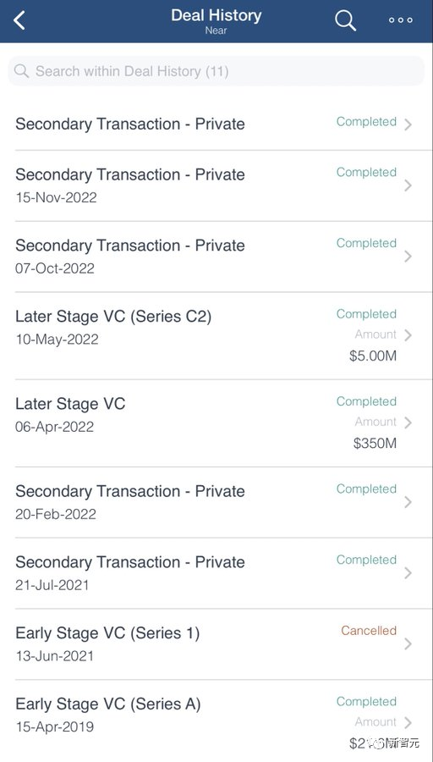The width and height of the screenshot is (433, 762).
Task: Open search via magnifier icon in header
Action: pyautogui.click(x=345, y=20)
